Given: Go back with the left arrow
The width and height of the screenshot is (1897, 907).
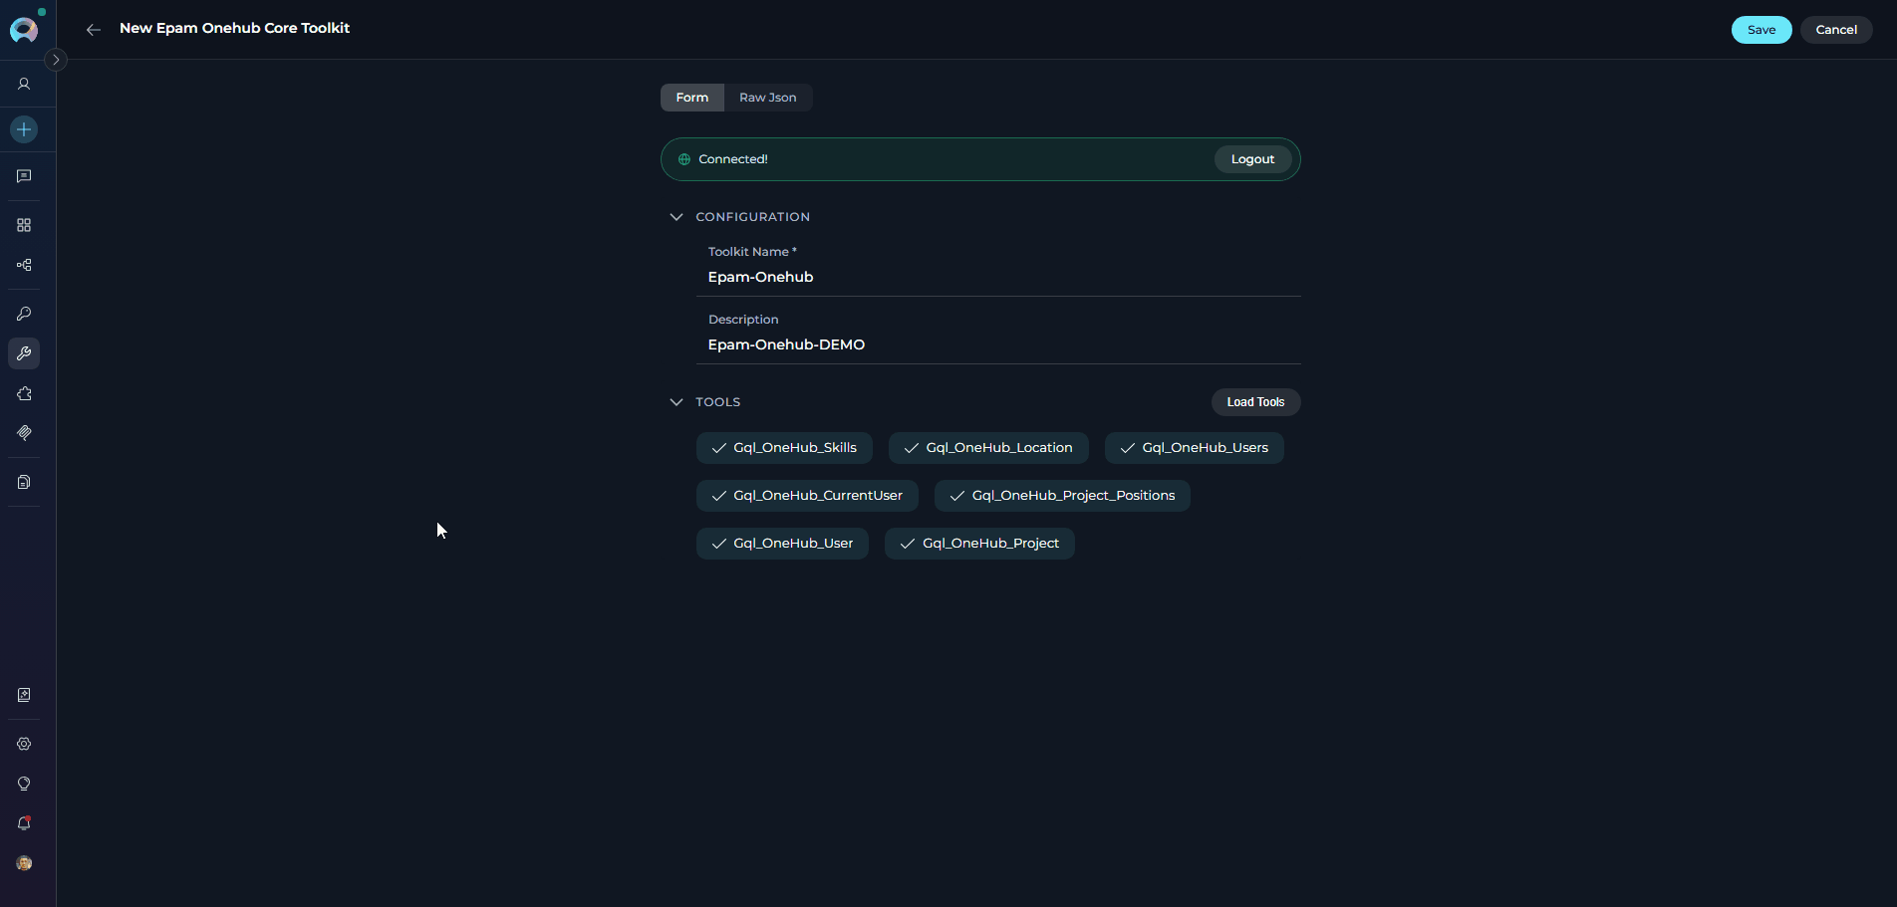Looking at the screenshot, I should [x=94, y=30].
